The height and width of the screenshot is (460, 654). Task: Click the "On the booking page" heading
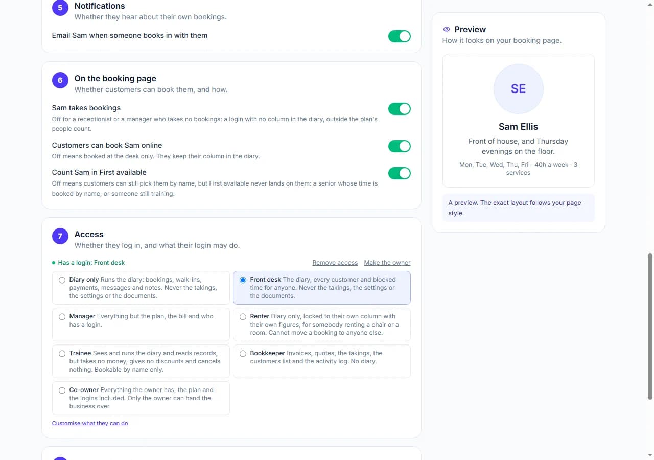tap(115, 78)
